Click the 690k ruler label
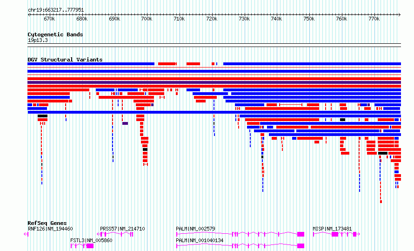The image size is (414, 251). coord(114,19)
